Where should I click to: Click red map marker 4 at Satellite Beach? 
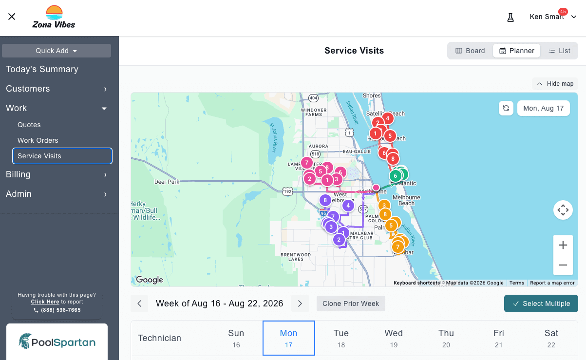[387, 118]
